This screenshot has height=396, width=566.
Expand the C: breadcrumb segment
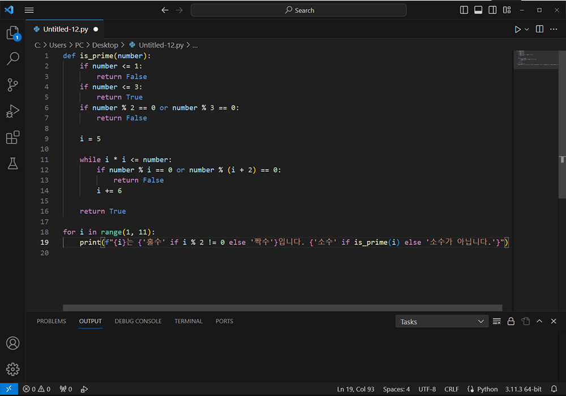click(37, 45)
